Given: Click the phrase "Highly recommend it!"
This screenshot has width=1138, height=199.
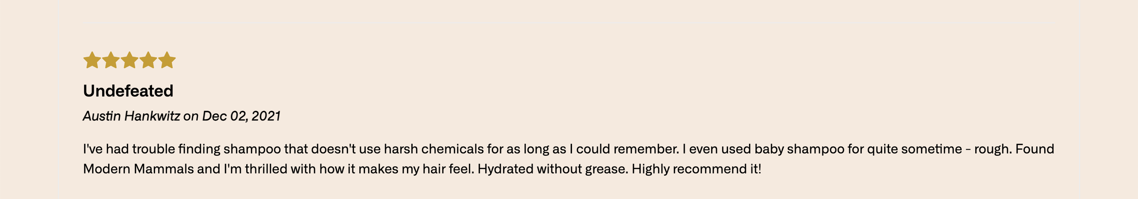Looking at the screenshot, I should coord(696,169).
